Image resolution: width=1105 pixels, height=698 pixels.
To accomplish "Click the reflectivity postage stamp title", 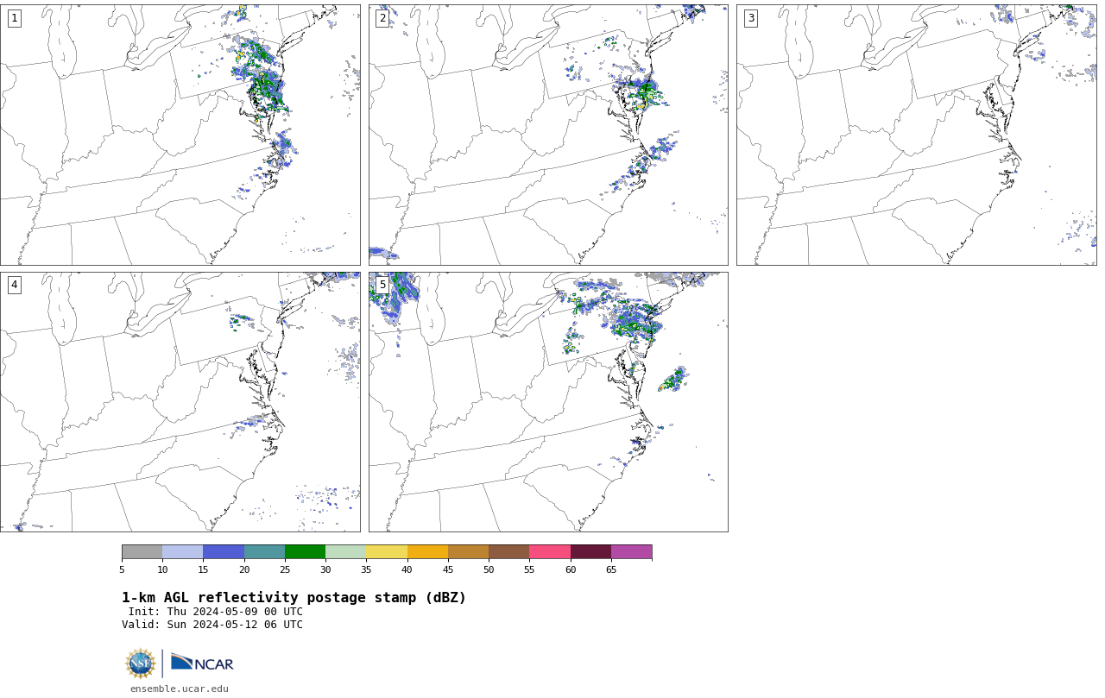I will 294,598.
